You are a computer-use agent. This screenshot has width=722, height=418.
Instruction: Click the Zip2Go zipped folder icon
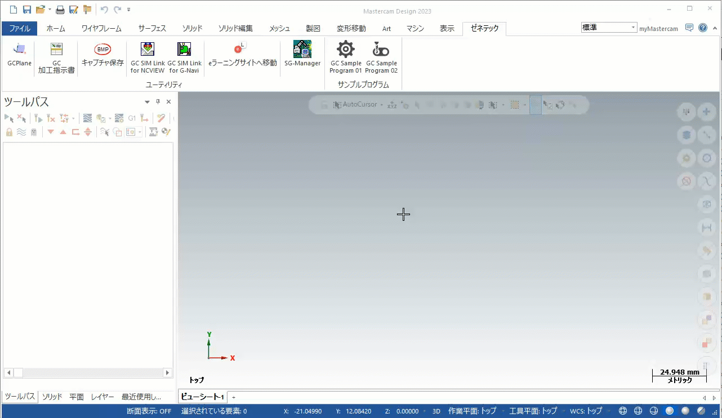click(x=87, y=10)
